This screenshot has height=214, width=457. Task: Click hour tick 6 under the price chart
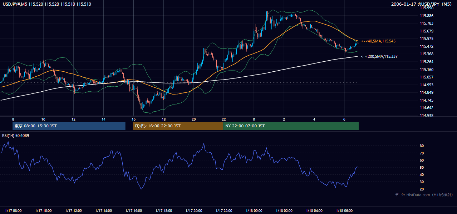(x=344, y=119)
